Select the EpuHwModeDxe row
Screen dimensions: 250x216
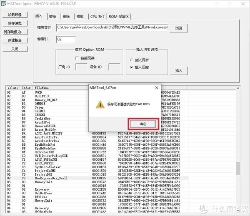(97, 148)
